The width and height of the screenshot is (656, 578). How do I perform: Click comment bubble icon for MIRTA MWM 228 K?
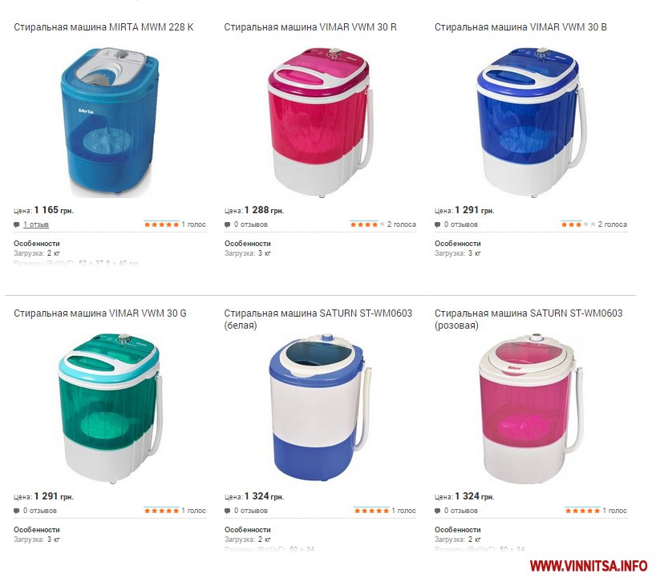coord(17,224)
